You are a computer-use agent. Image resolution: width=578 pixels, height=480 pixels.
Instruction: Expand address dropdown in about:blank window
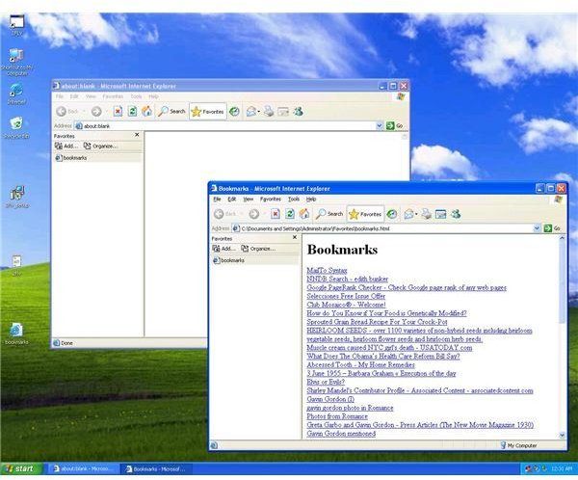pyautogui.click(x=380, y=126)
